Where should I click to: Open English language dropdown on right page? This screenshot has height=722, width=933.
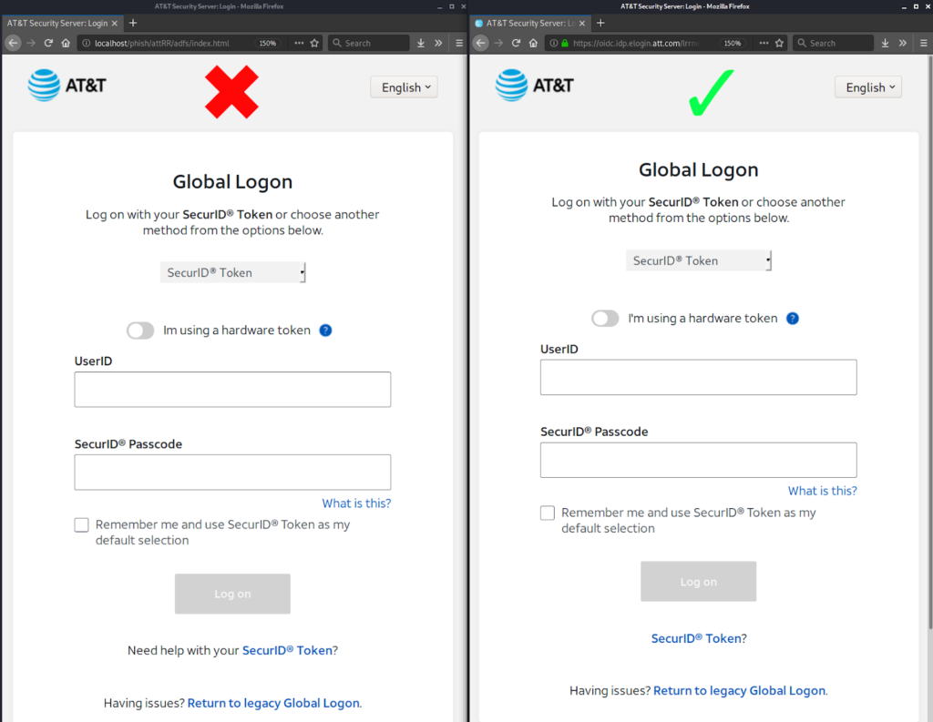tap(868, 87)
